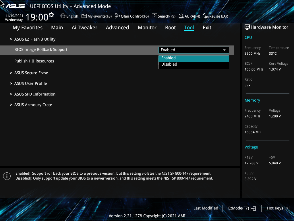Click the Hardware Monitor heading
294x221 pixels.
coord(269,27)
